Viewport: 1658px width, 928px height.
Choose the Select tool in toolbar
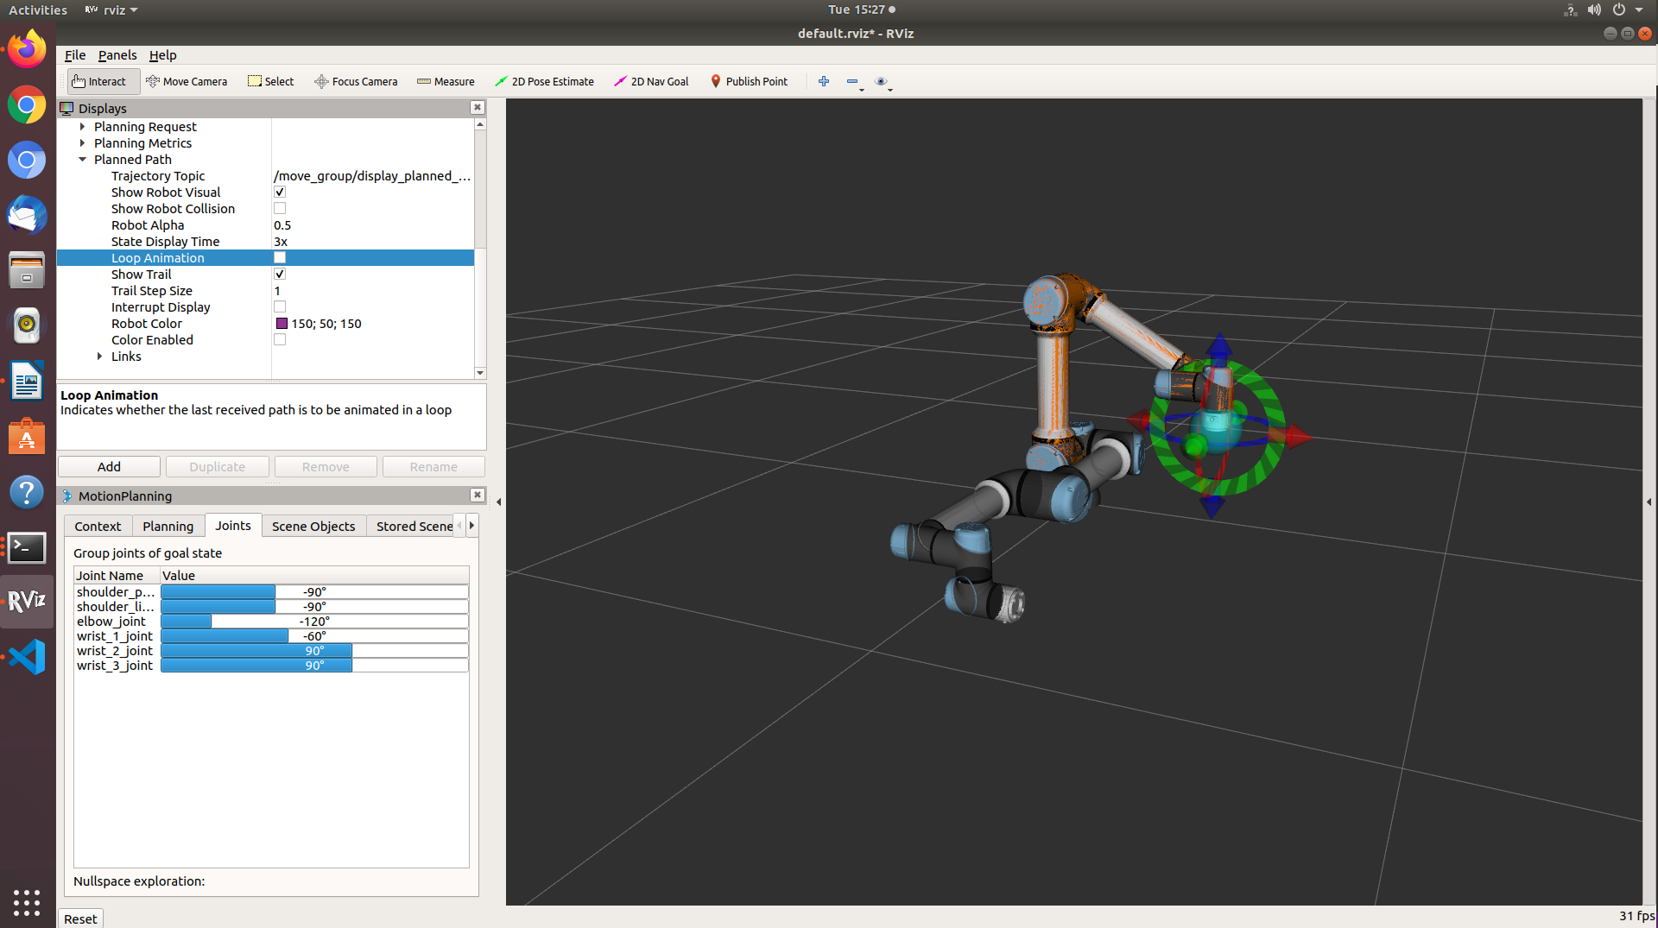coord(271,81)
